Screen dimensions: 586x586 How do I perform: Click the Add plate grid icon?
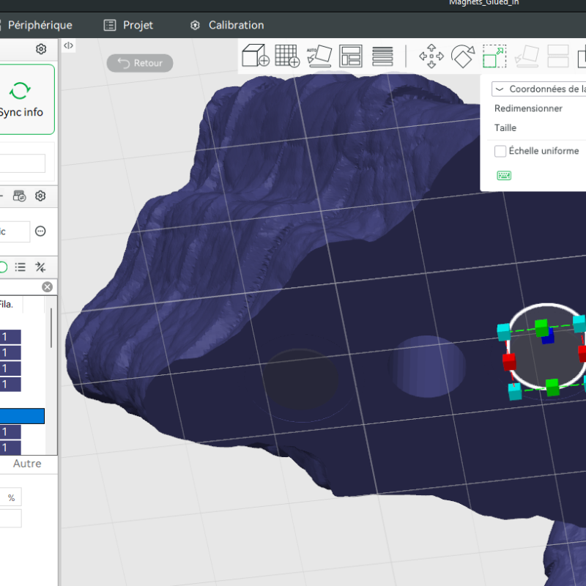pyautogui.click(x=287, y=56)
